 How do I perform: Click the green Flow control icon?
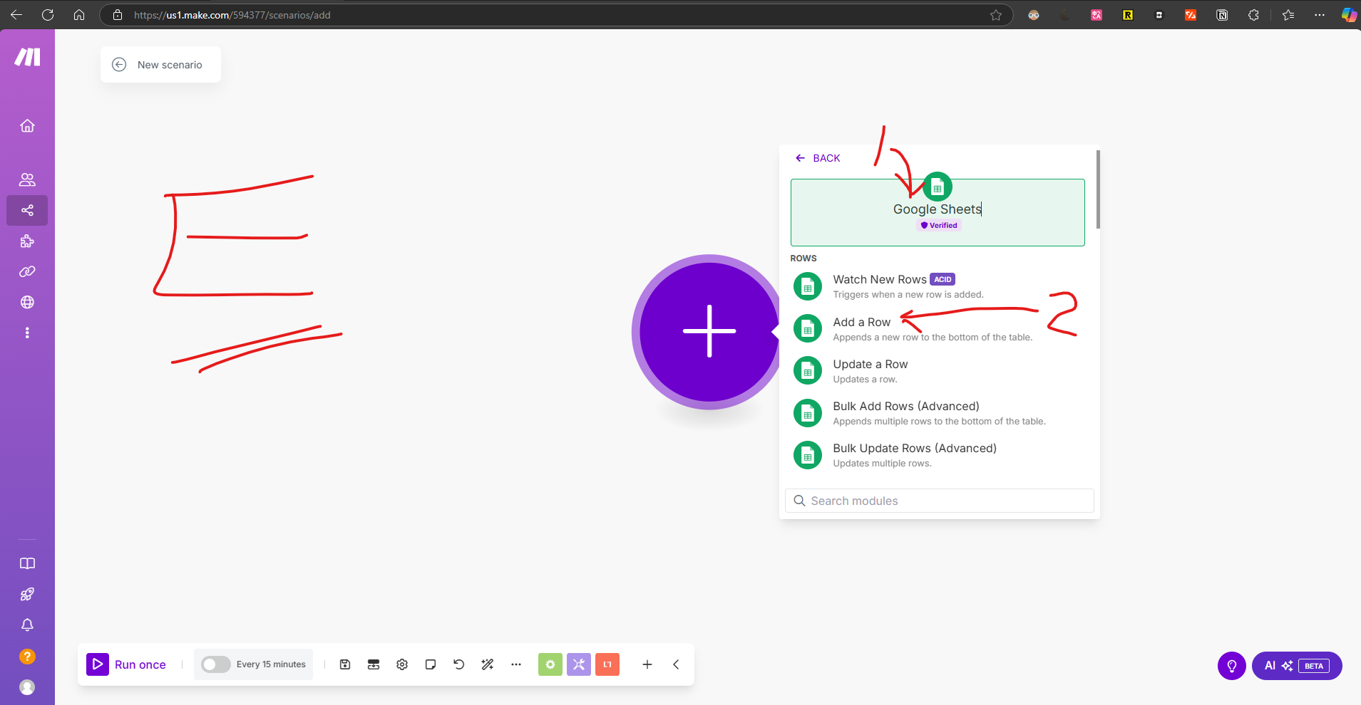550,664
